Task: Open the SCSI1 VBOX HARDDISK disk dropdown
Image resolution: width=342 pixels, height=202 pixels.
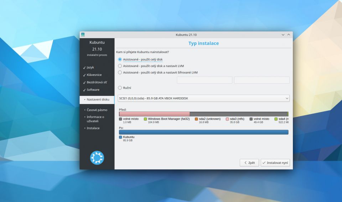Action: coord(204,98)
